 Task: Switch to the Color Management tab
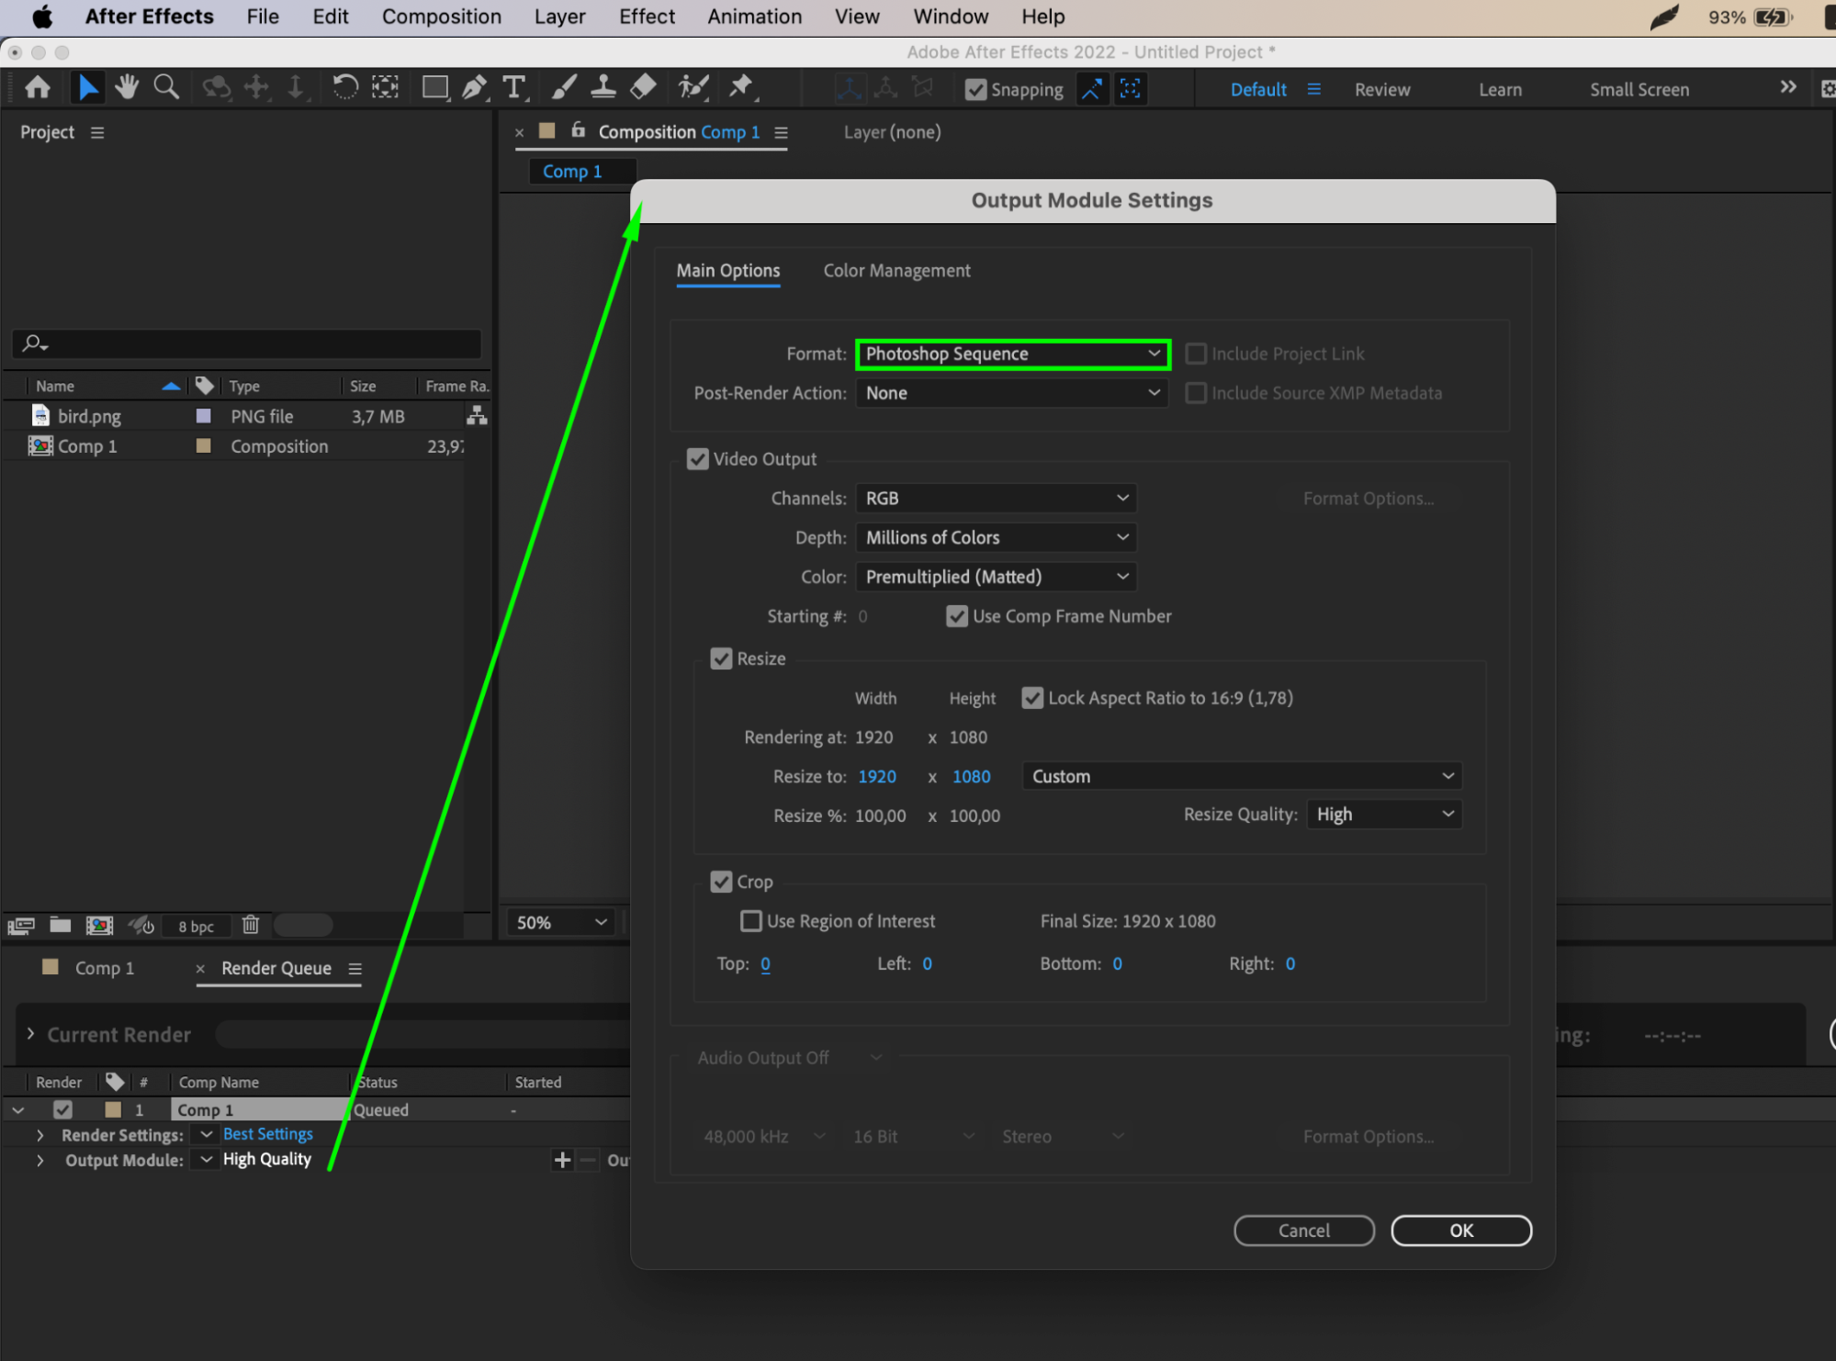896,271
